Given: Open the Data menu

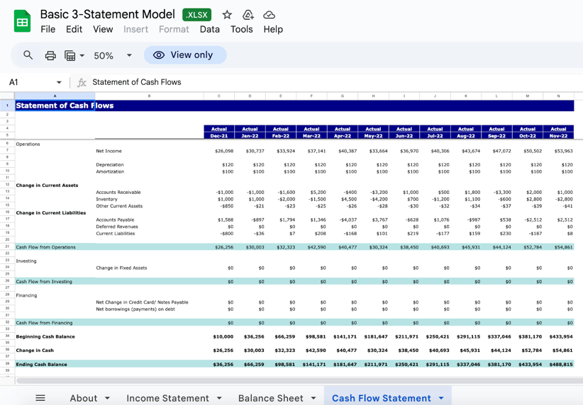Looking at the screenshot, I should pos(209,29).
